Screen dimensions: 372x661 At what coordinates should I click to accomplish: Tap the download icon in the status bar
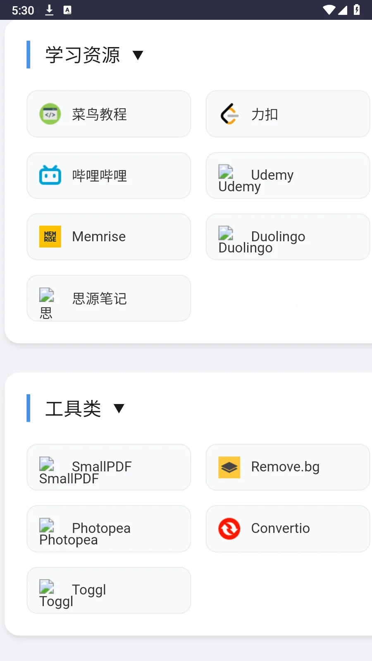[x=49, y=10]
